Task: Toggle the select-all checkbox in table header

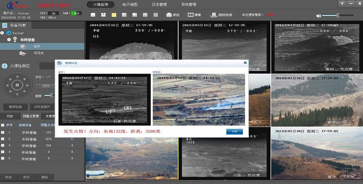Action: pyautogui.click(x=3, y=125)
